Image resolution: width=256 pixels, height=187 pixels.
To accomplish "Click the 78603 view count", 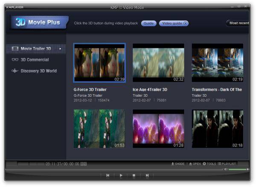I will 221,100.
